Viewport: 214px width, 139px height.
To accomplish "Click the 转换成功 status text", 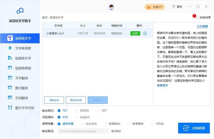I will click(x=117, y=33).
